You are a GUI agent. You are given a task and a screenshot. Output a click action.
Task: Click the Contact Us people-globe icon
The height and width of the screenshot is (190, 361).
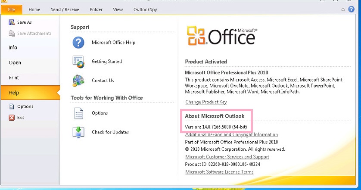pos(78,81)
